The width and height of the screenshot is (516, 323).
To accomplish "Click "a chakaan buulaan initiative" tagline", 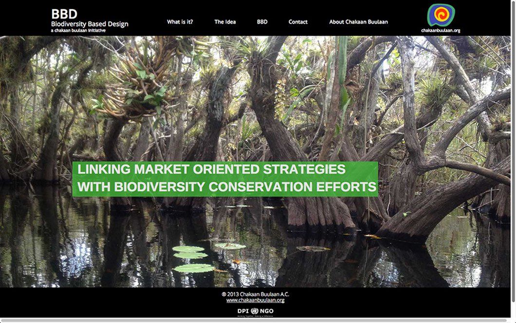I will [x=78, y=30].
